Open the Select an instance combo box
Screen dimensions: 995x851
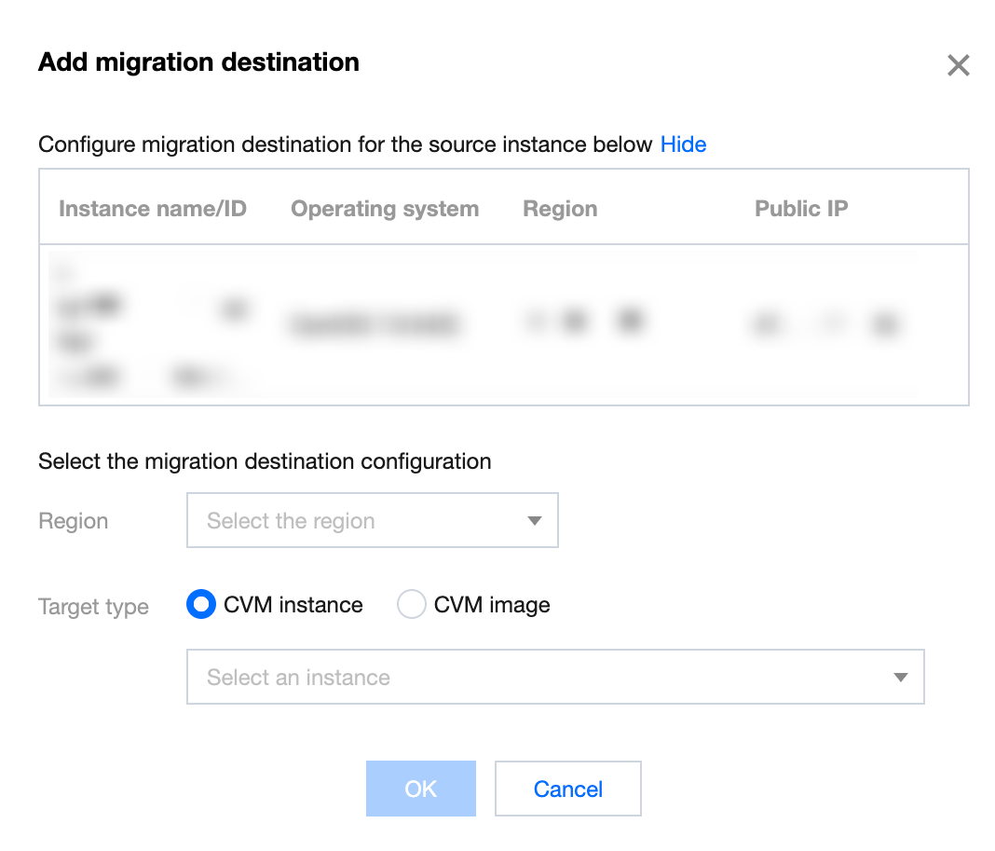(x=554, y=677)
